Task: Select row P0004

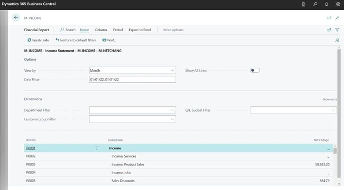Action: (178, 172)
